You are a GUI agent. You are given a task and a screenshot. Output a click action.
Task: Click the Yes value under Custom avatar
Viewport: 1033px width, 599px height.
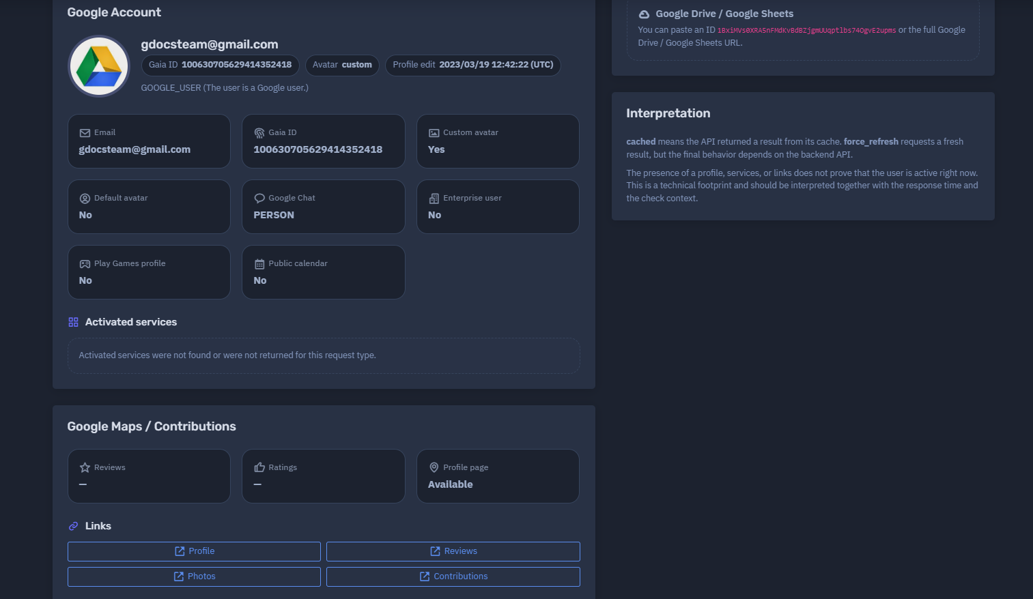436,149
